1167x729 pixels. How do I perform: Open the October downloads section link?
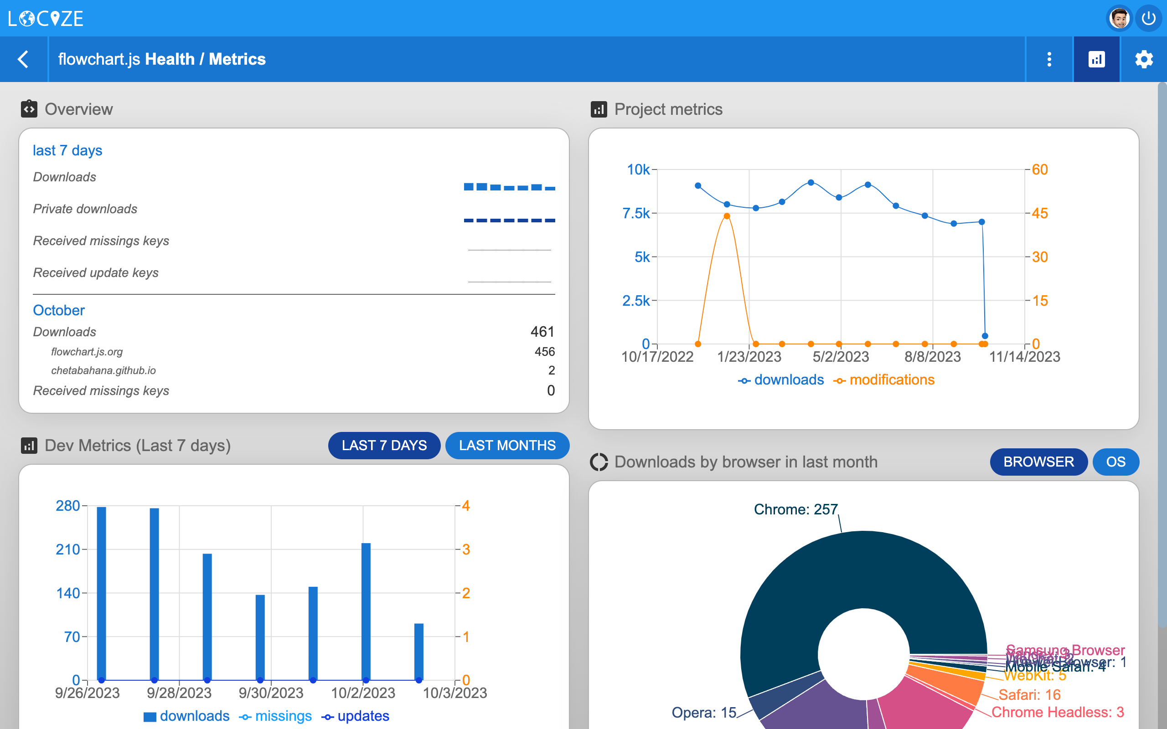point(58,310)
